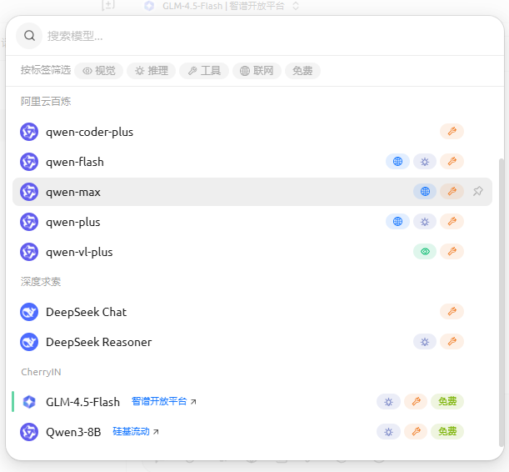Open the 硅基流动 provider link
Viewport: 509px width, 472px height.
click(136, 431)
